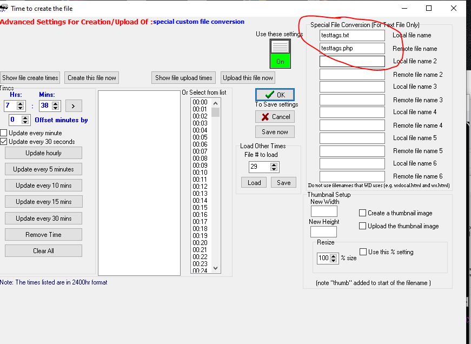Decrease the Mins value with down arrow

coord(56,108)
